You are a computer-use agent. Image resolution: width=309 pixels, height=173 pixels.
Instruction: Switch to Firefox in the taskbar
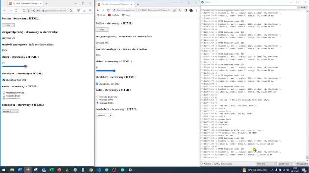coord(28,170)
